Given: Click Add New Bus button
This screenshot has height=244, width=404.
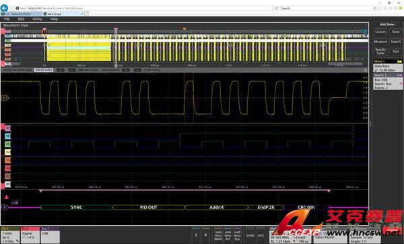Looking at the screenshot, I should [237, 235].
